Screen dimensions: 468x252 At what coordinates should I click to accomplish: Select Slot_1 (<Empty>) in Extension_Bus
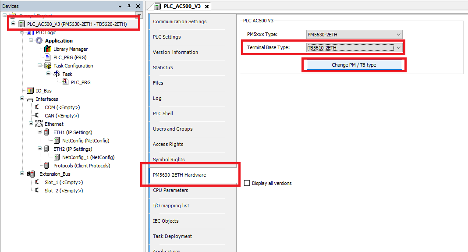[x=64, y=182]
